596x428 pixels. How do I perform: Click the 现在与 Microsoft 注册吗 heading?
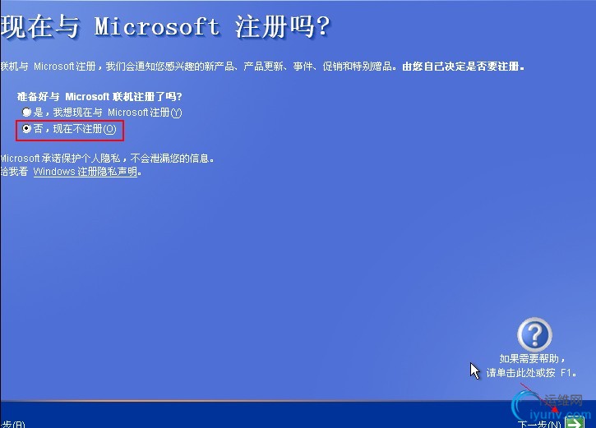tap(165, 27)
